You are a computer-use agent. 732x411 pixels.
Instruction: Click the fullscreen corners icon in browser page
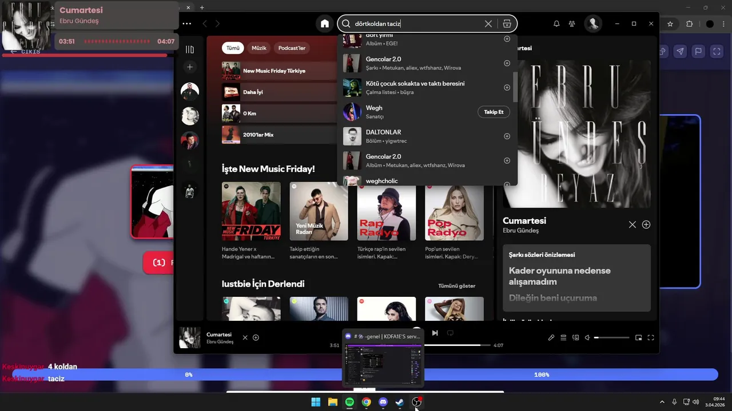[x=717, y=51]
